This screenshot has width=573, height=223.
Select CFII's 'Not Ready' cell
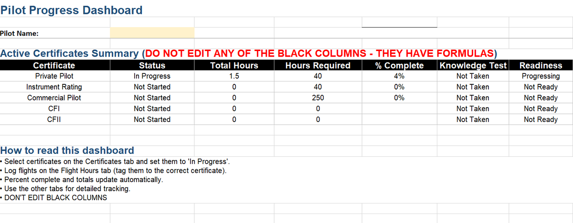[541, 120]
